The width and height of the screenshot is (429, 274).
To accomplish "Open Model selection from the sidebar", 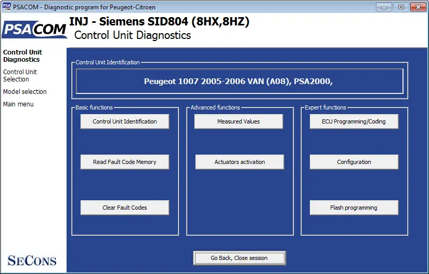I will 25,92.
